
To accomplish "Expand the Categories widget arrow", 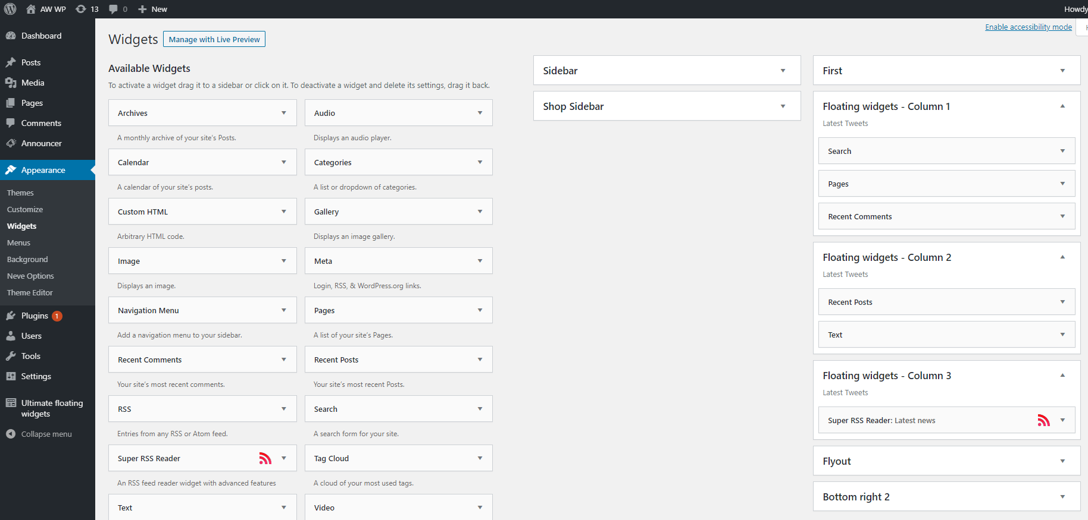I will tap(480, 162).
